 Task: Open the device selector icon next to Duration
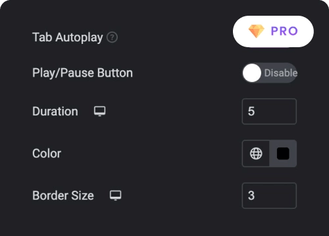point(100,111)
